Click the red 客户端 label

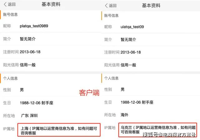click(89, 93)
